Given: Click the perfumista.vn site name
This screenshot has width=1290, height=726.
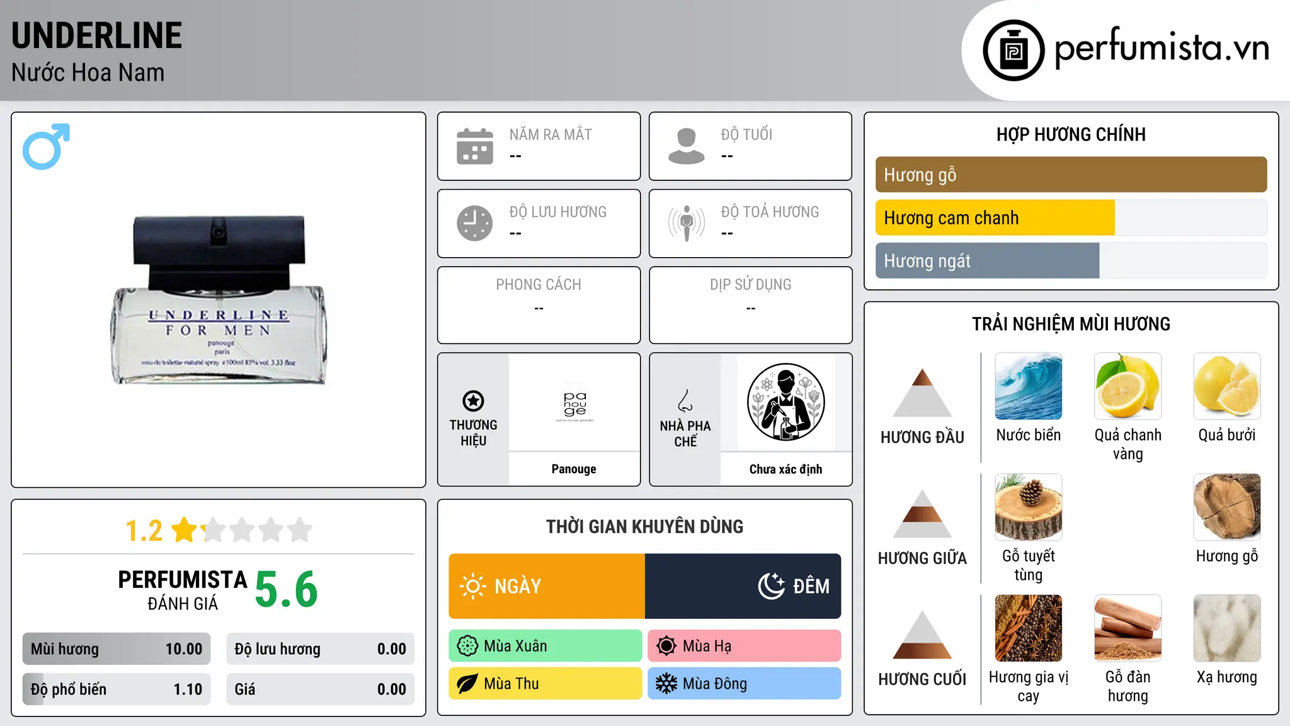Looking at the screenshot, I should (x=1162, y=47).
